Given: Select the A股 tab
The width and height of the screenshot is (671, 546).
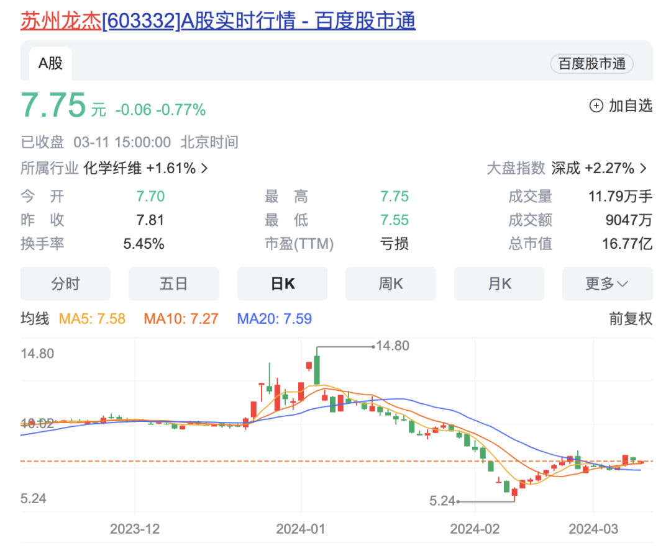Looking at the screenshot, I should [x=49, y=63].
